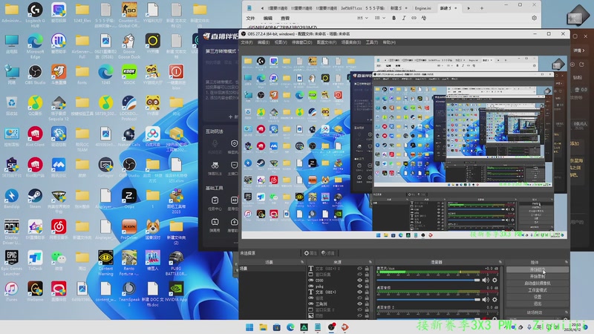Click the 任务中心 icon in 直播伴侣
This screenshot has height=334, width=594.
[215, 203]
